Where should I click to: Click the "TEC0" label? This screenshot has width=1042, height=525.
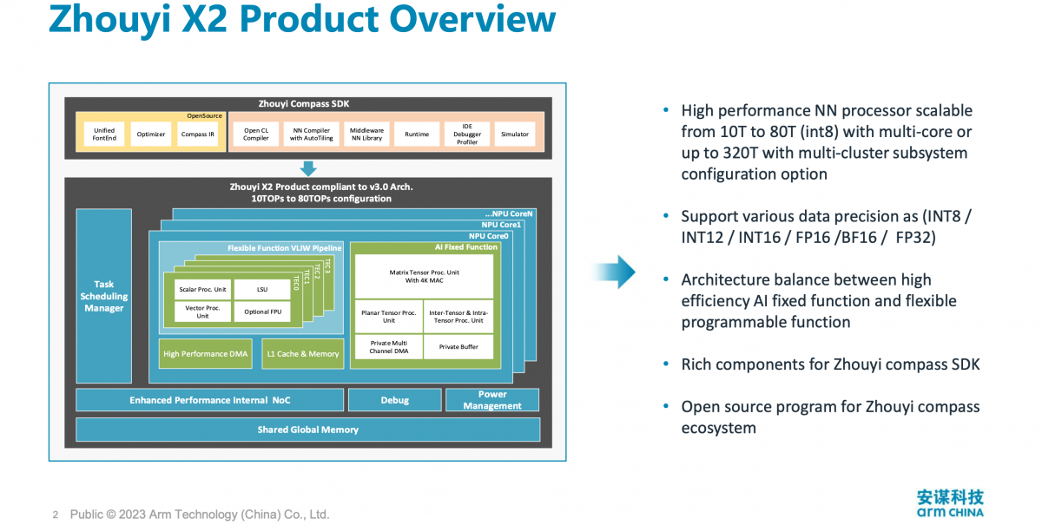point(295,283)
